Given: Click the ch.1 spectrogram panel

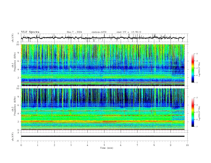Looking at the screenshot, I should click(103, 65).
